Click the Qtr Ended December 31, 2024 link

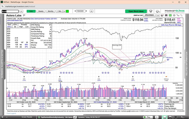click(105, 102)
